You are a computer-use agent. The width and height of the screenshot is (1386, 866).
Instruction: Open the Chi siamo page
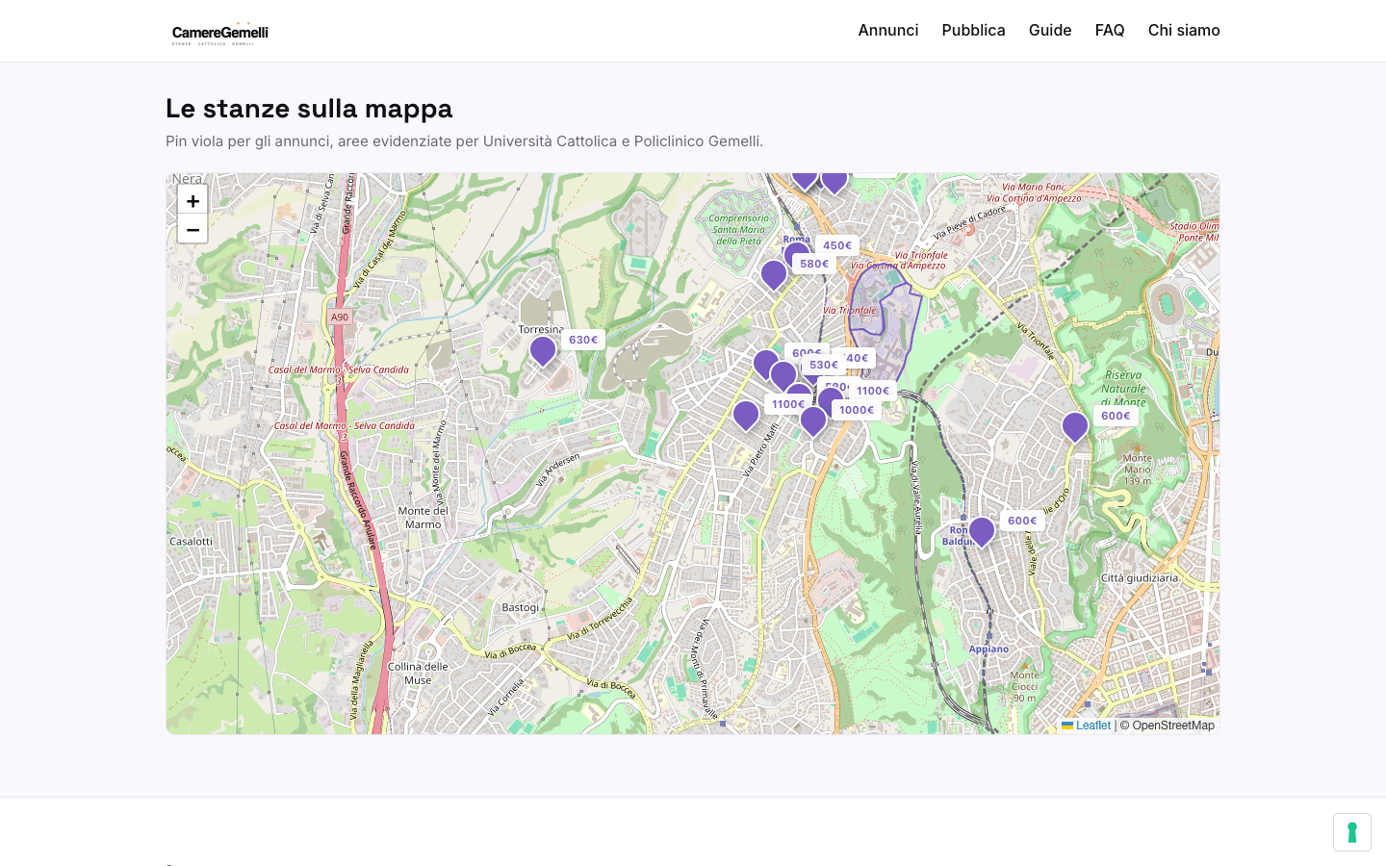point(1184,30)
